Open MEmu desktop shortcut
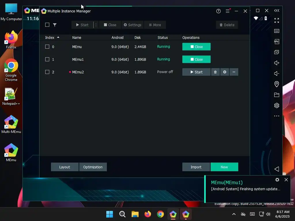Screen dimensions: 295x221 [x=11, y=153]
